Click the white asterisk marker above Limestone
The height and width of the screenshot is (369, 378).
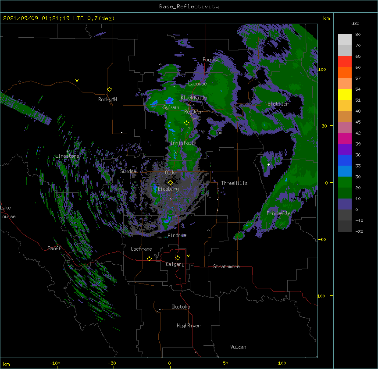click(x=67, y=152)
